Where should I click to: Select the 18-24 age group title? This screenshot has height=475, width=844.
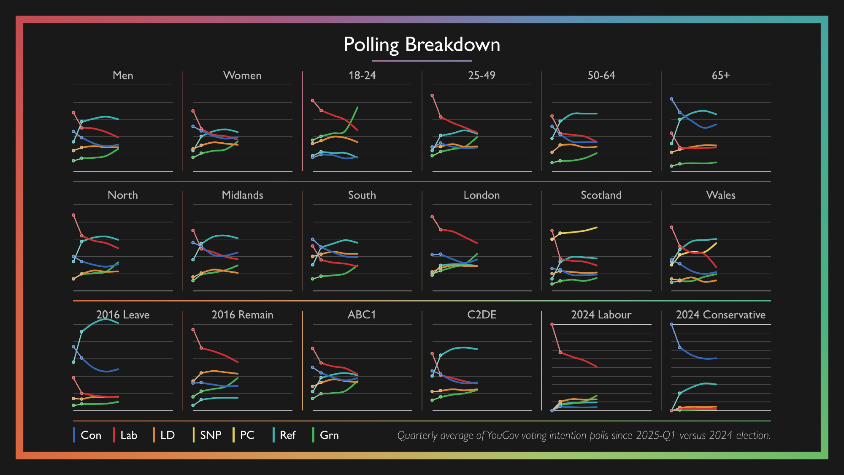(362, 76)
